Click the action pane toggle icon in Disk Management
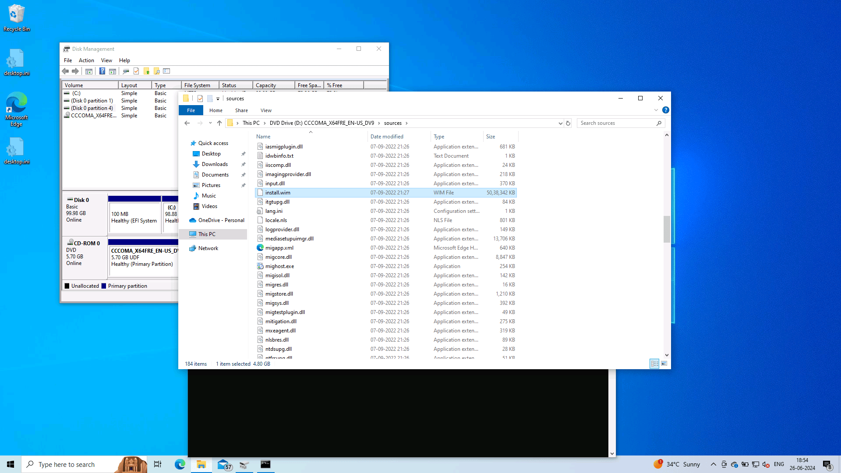 (113, 71)
